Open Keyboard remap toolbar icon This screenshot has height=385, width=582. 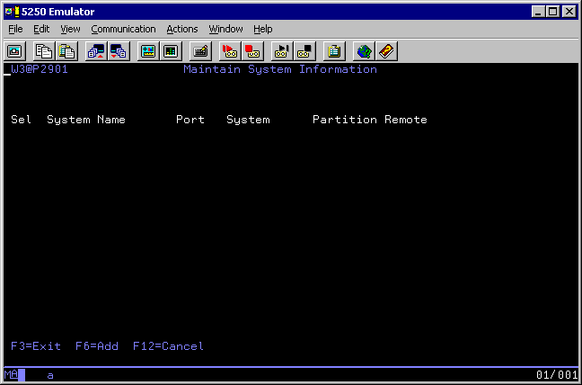point(200,51)
